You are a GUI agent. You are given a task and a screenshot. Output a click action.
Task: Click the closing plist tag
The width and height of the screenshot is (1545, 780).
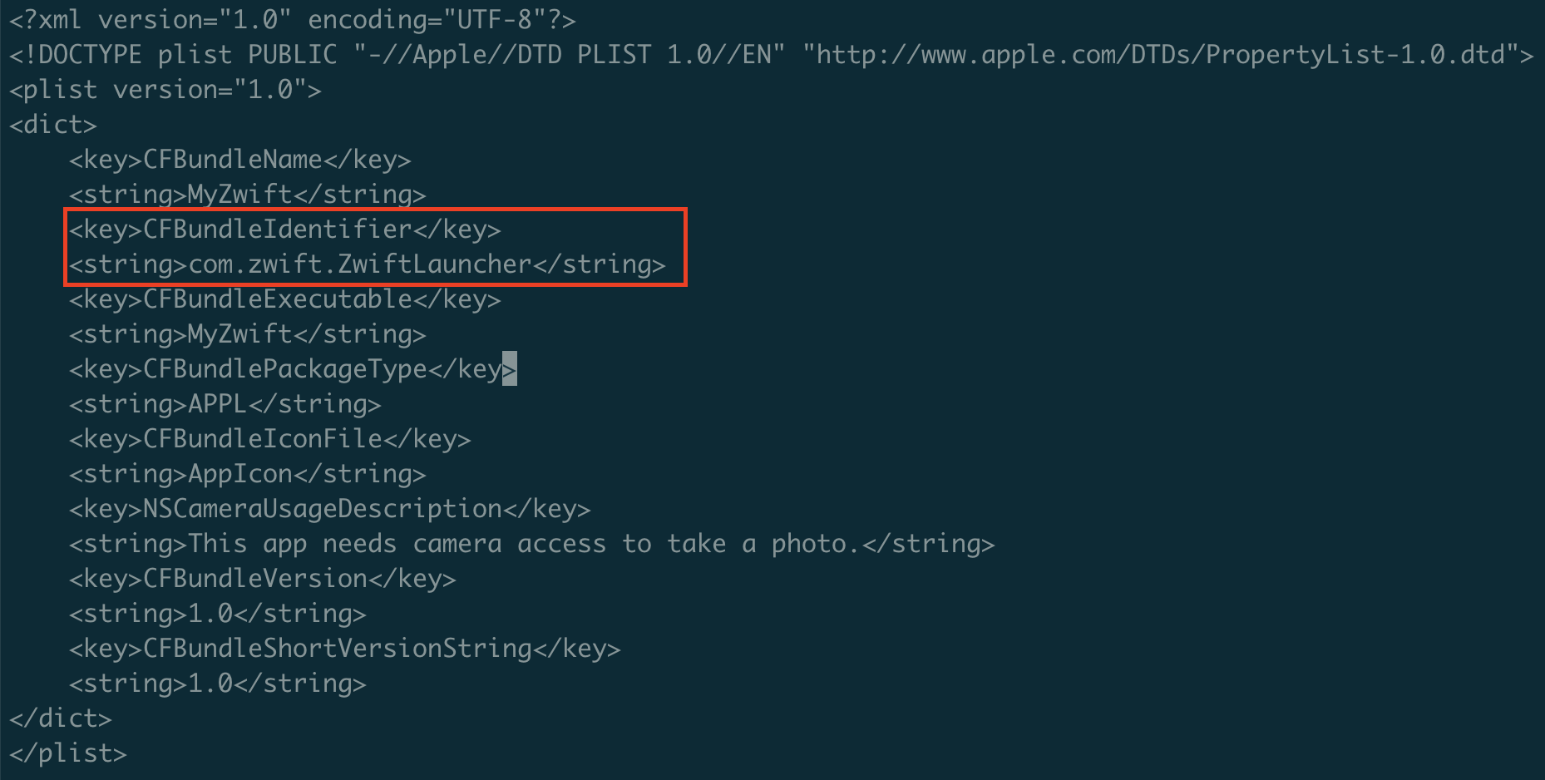(x=67, y=753)
